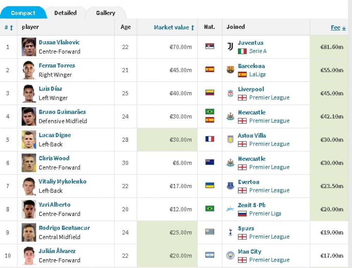Image resolution: width=352 pixels, height=268 pixels.
Task: Click the Serbia flag for Dusan Vlahovic
Action: coord(210,46)
